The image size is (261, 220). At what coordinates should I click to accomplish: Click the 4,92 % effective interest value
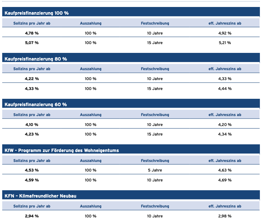click(225, 33)
